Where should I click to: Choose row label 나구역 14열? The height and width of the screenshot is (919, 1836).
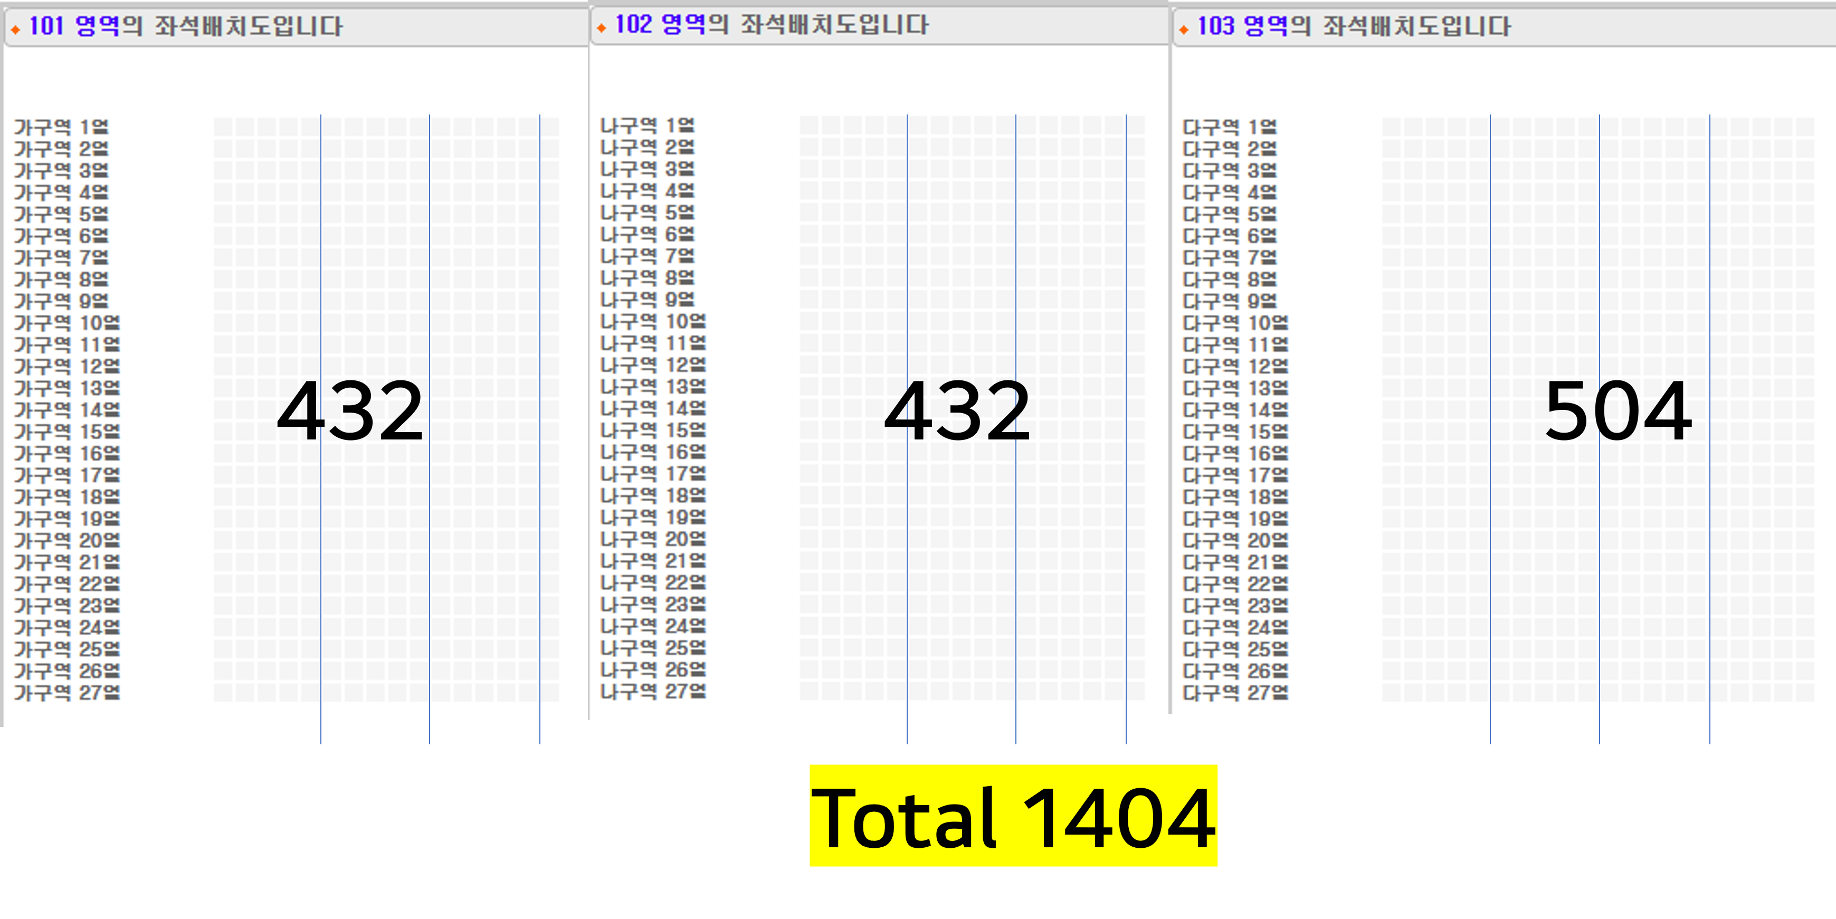click(653, 408)
